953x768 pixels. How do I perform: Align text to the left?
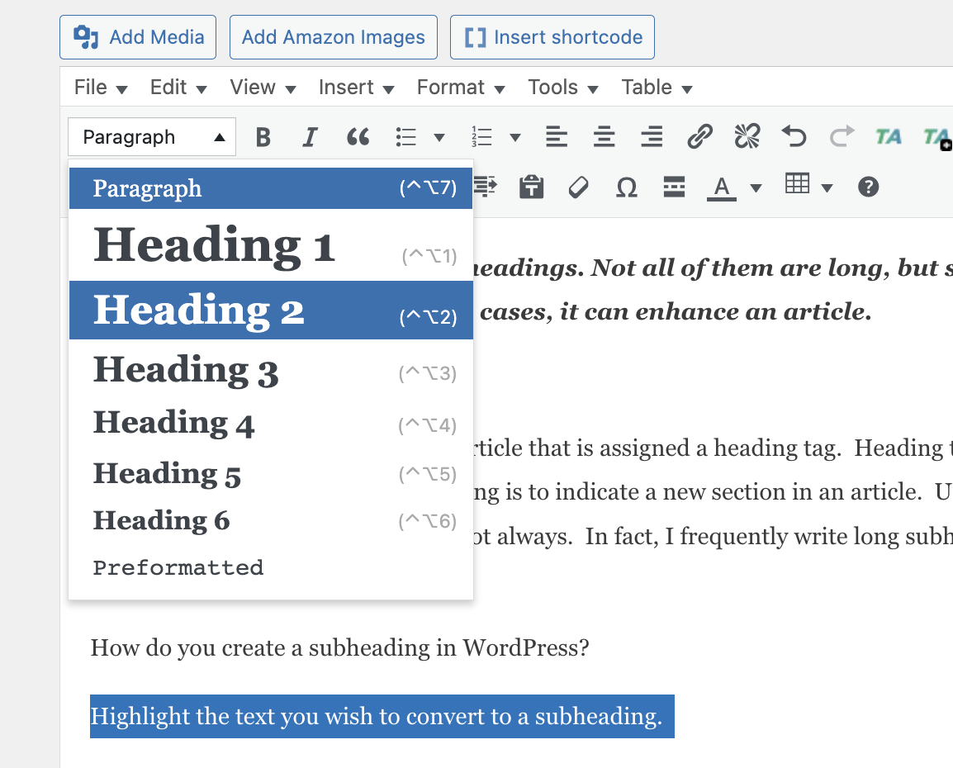click(x=556, y=137)
